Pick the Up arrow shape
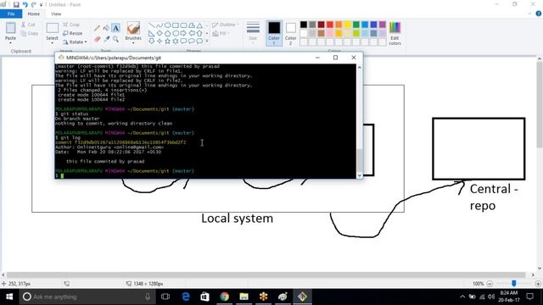The height and width of the screenshot is (305, 543). (200, 34)
